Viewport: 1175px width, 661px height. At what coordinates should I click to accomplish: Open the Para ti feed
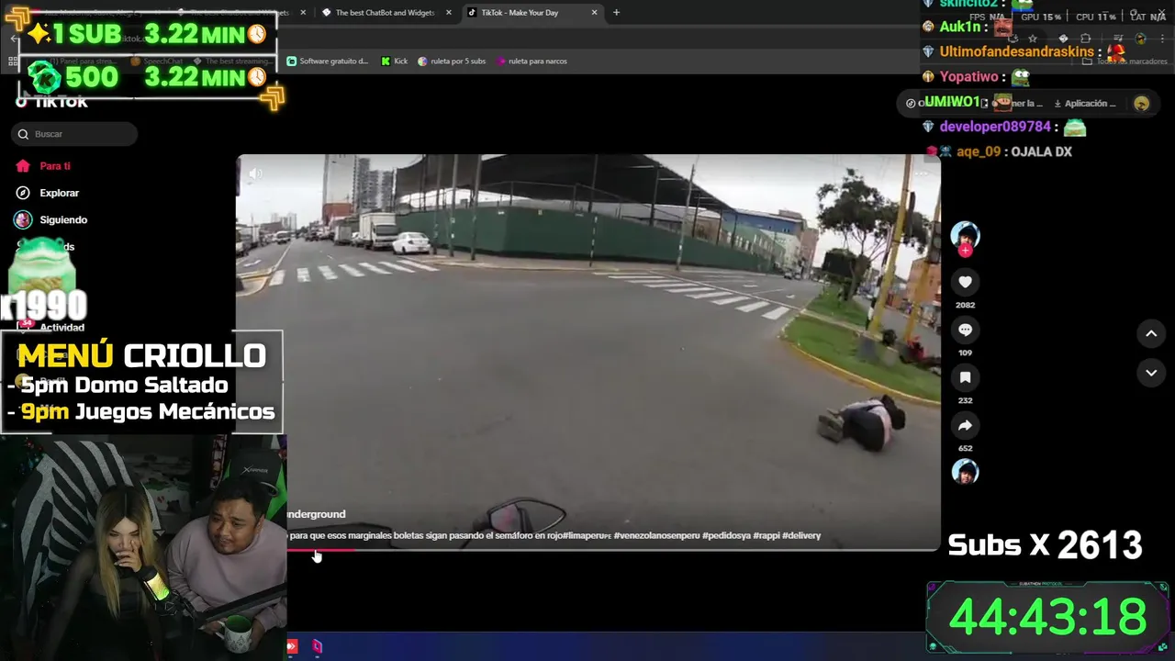(55, 166)
